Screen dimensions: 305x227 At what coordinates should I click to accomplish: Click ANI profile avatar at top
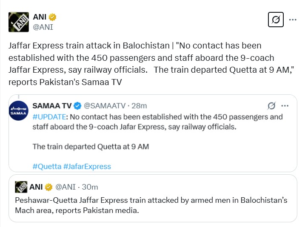pos(19,22)
